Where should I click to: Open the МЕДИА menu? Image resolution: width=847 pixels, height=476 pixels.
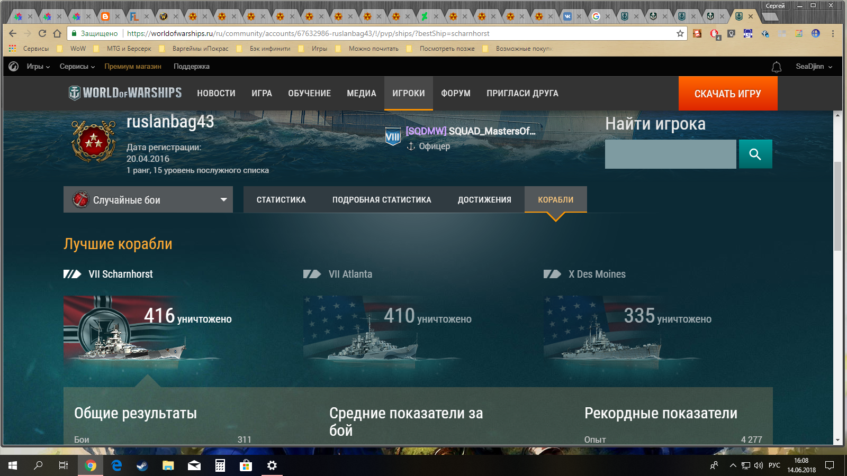(x=362, y=93)
